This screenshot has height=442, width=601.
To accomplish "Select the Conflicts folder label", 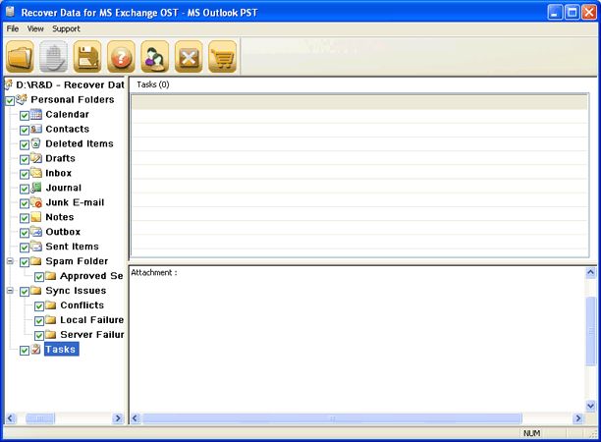I will pos(82,305).
